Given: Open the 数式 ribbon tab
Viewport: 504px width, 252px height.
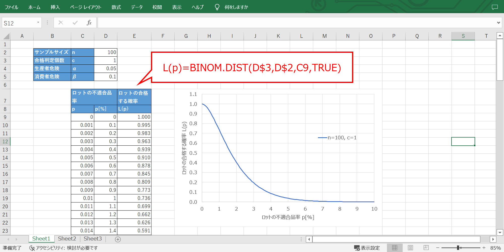Looking at the screenshot, I should (116, 7).
